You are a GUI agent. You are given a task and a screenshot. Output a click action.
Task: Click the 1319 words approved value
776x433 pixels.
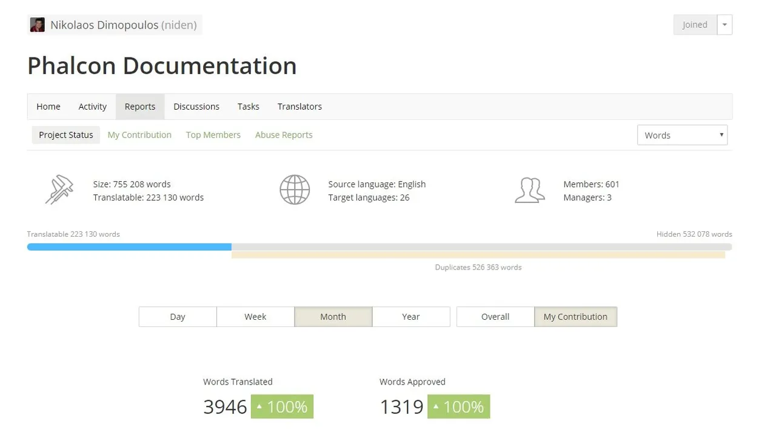click(x=401, y=407)
